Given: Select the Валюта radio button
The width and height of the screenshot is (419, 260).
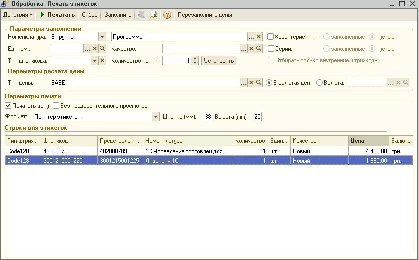Looking at the screenshot, I should pyautogui.click(x=319, y=83).
